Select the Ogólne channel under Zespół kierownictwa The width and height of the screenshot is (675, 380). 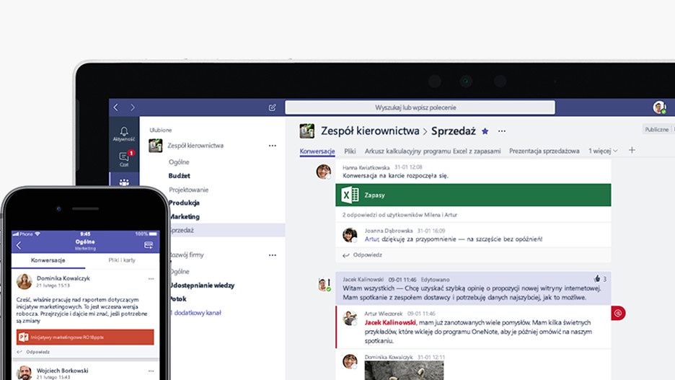(179, 162)
